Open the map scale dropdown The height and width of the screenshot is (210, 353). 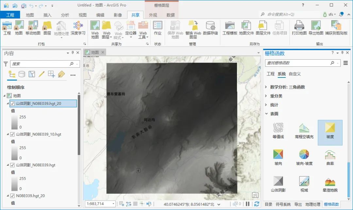click(x=113, y=204)
